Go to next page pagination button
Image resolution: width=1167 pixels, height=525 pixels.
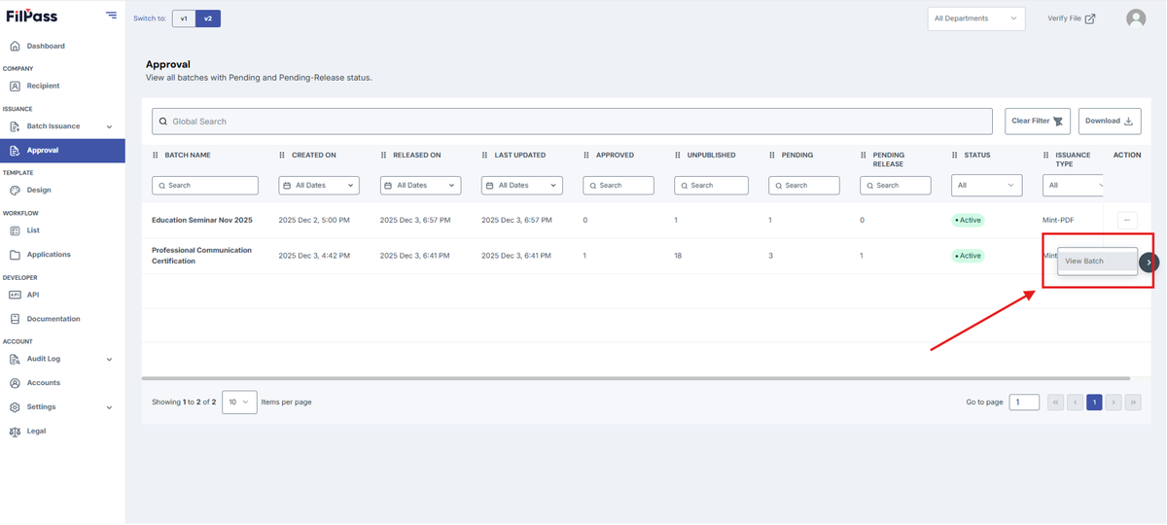click(x=1114, y=402)
